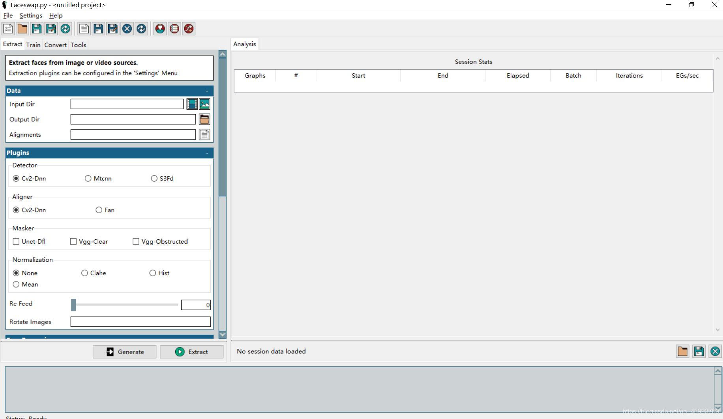Load session data with the analysis folder icon
723x419 pixels.
click(682, 352)
